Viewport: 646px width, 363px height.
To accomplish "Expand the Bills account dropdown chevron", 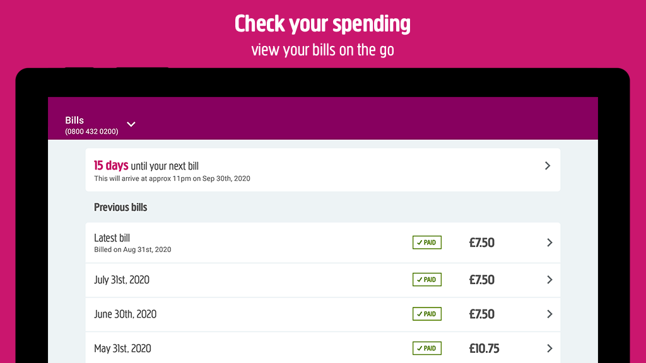I will pyautogui.click(x=131, y=124).
